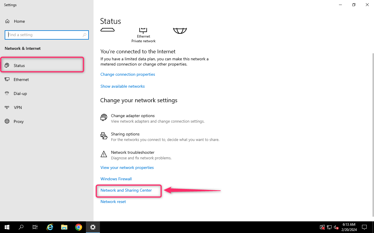Open the Windows Start menu
The width and height of the screenshot is (374, 233).
pyautogui.click(x=7, y=227)
